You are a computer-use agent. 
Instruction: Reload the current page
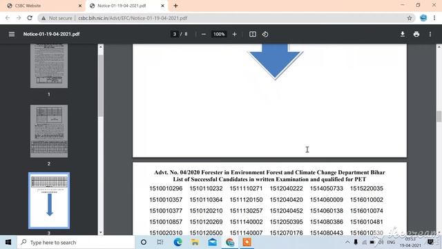click(30, 18)
